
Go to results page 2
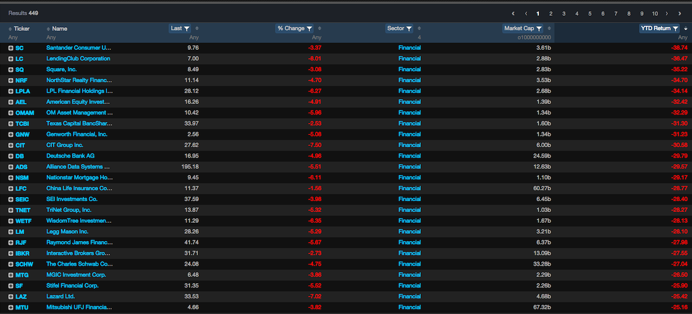[551, 14]
